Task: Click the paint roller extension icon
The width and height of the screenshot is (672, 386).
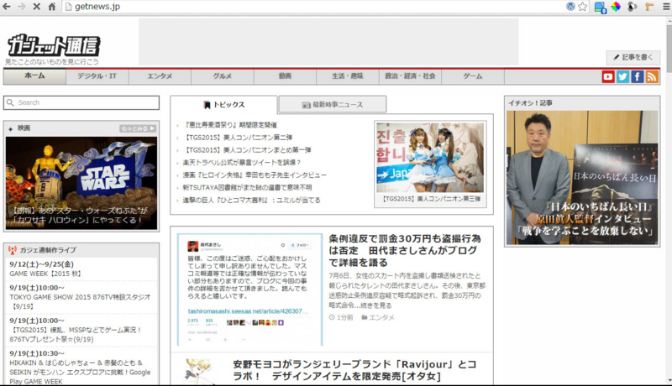Action: 650,7
